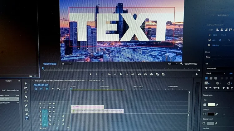Solo the first audio track
This screenshot has height=131, width=234.
point(59,116)
